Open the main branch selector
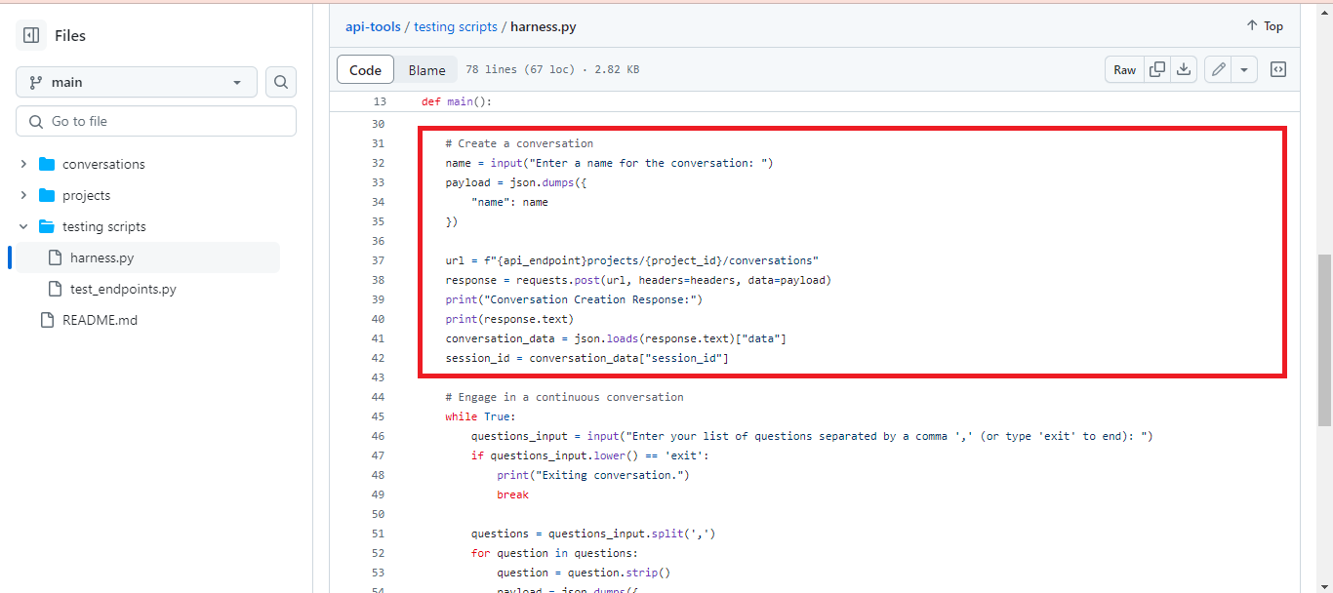Viewport: 1333px width, 593px height. [x=136, y=82]
